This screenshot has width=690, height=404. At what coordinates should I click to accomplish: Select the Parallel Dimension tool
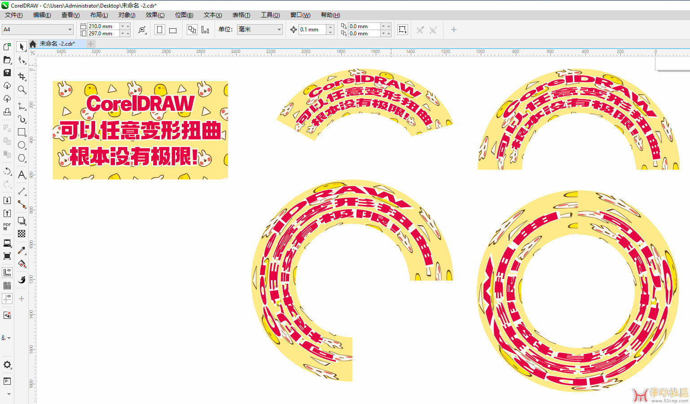[22, 191]
